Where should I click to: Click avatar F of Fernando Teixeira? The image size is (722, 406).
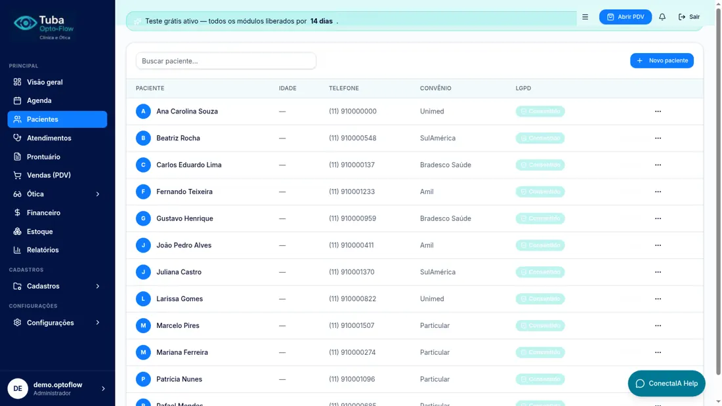143,192
